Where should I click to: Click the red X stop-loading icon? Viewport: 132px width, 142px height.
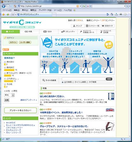[x=88, y=6]
